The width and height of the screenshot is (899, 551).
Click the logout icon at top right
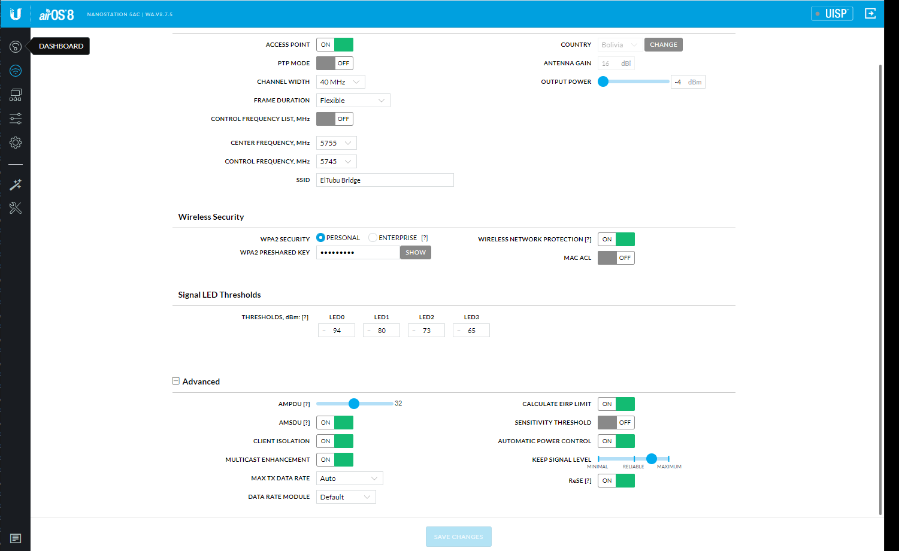(x=870, y=13)
